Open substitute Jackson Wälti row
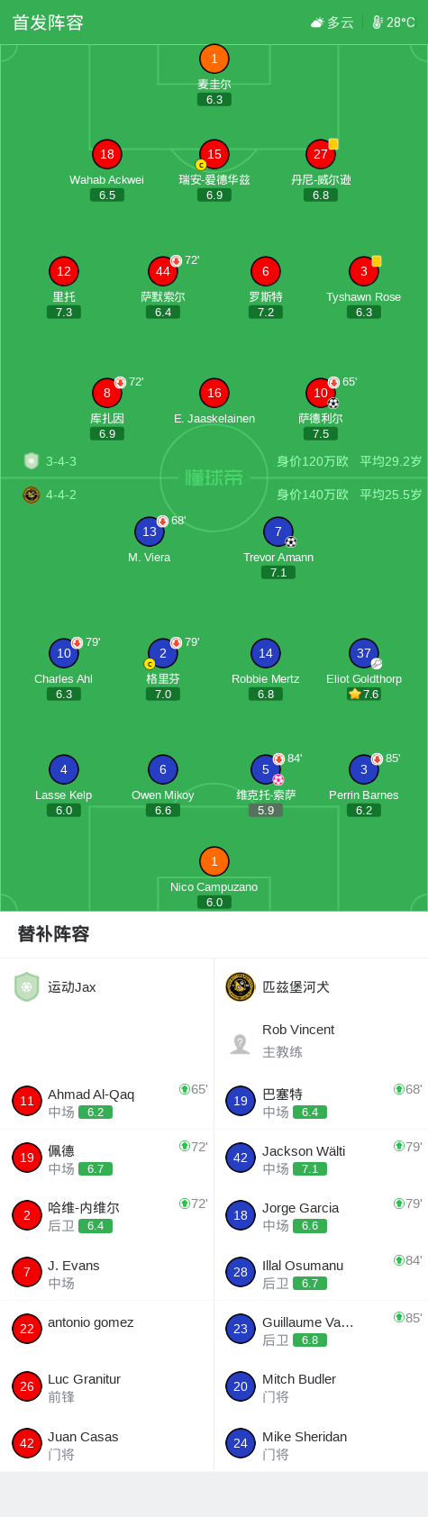 point(321,1158)
